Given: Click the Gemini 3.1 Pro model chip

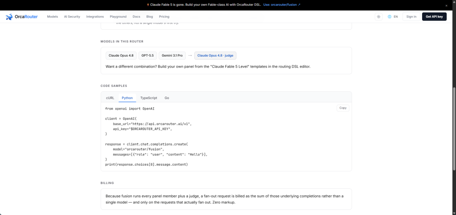Looking at the screenshot, I should (172, 56).
